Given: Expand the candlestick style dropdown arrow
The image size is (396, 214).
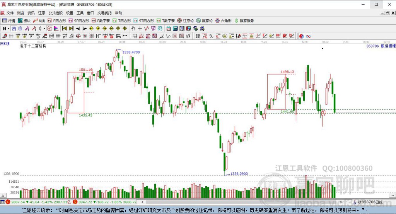Looking at the screenshot, I should [44, 29].
